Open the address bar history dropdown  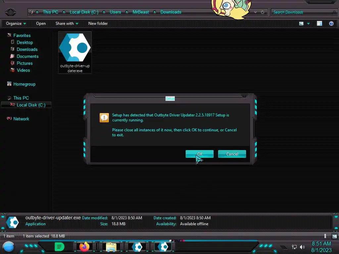click(x=255, y=12)
